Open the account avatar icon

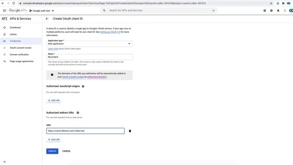point(291,11)
